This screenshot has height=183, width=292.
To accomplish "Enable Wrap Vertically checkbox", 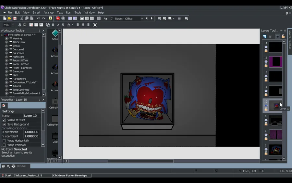I will [4, 145].
